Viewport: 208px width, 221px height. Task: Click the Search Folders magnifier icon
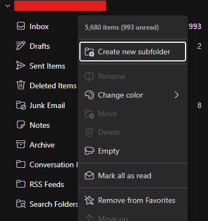pyautogui.click(x=21, y=204)
